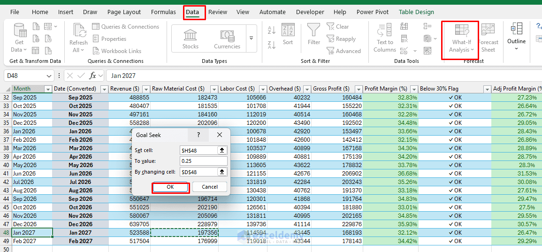Click the Recent Sources clock icon
The height and width of the screenshot is (252, 542).
[48, 39]
